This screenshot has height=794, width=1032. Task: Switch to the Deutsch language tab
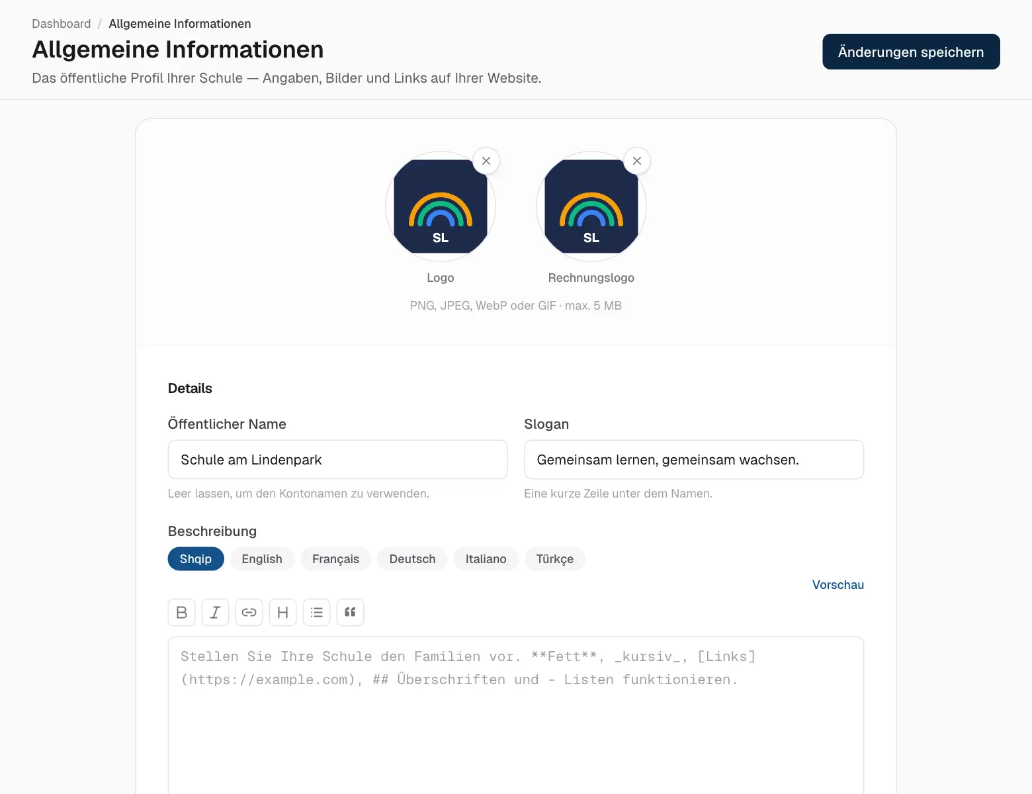[412, 558]
